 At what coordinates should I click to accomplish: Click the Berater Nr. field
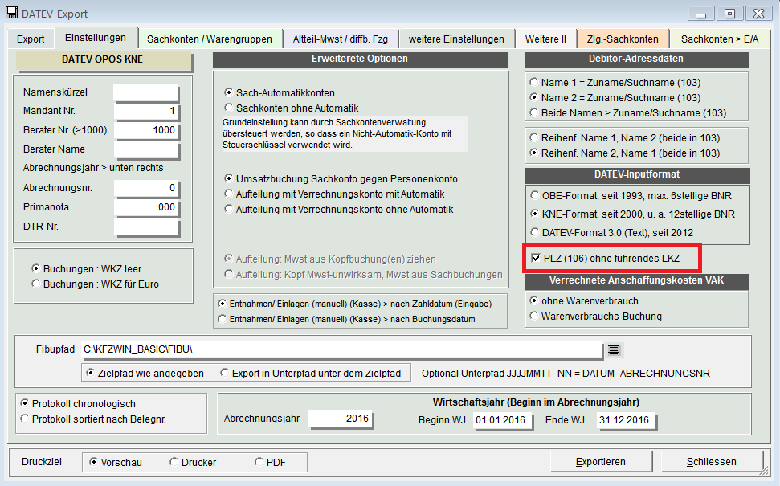pos(145,130)
